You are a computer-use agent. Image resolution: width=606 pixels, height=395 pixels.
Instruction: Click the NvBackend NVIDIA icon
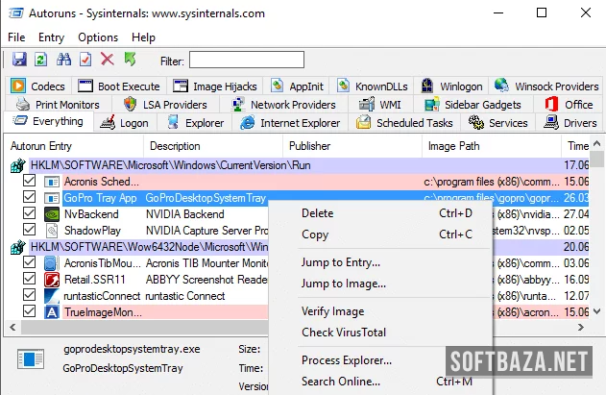[51, 214]
